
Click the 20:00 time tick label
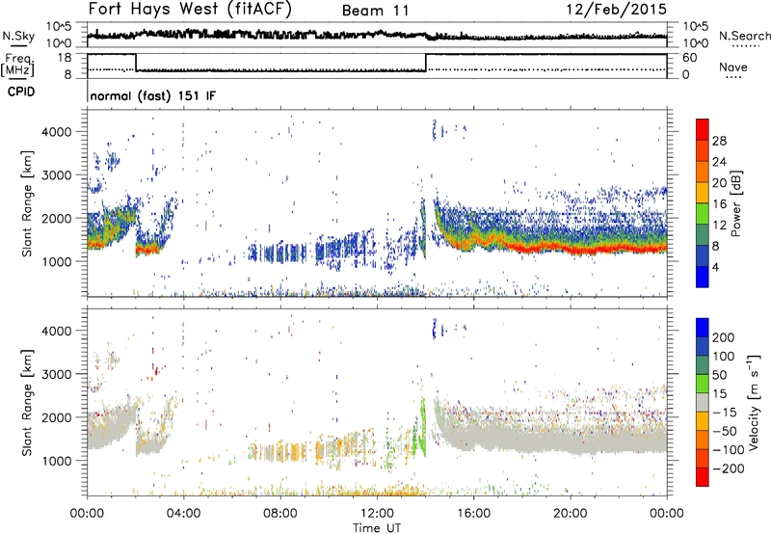pyautogui.click(x=570, y=514)
